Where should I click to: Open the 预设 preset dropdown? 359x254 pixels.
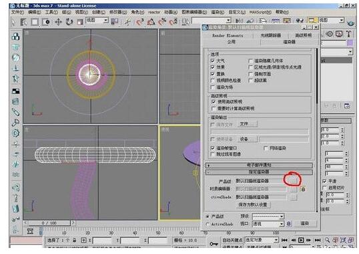click(x=268, y=216)
